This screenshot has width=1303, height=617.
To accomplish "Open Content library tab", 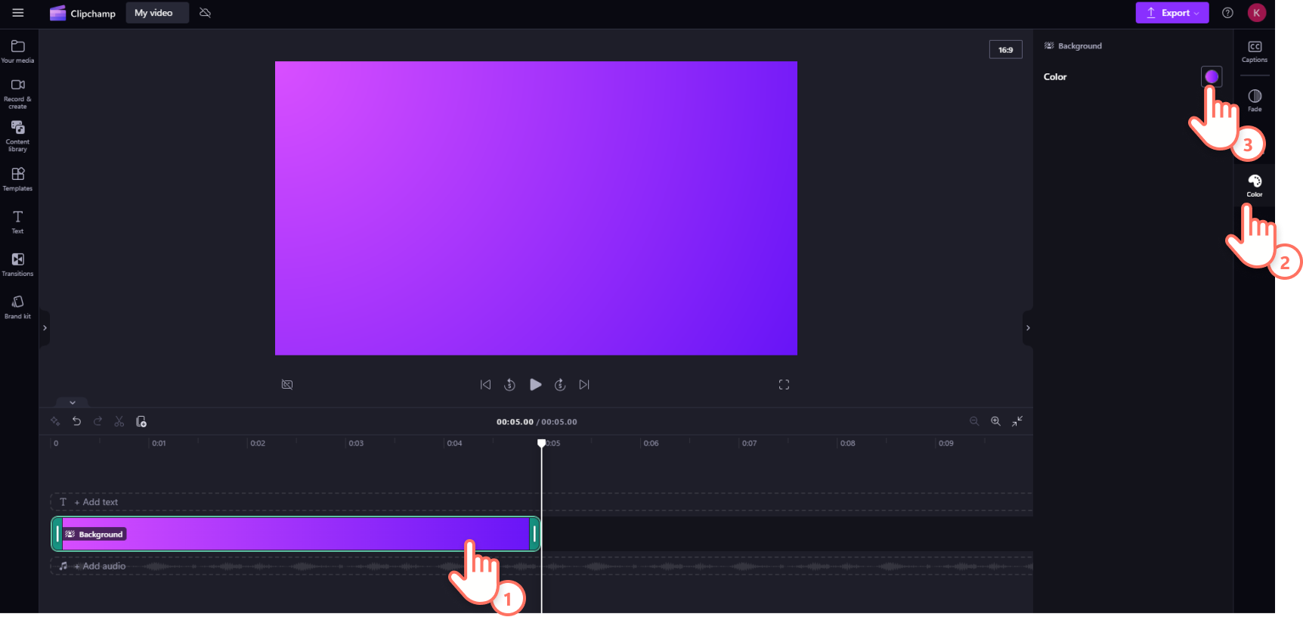I will point(18,136).
